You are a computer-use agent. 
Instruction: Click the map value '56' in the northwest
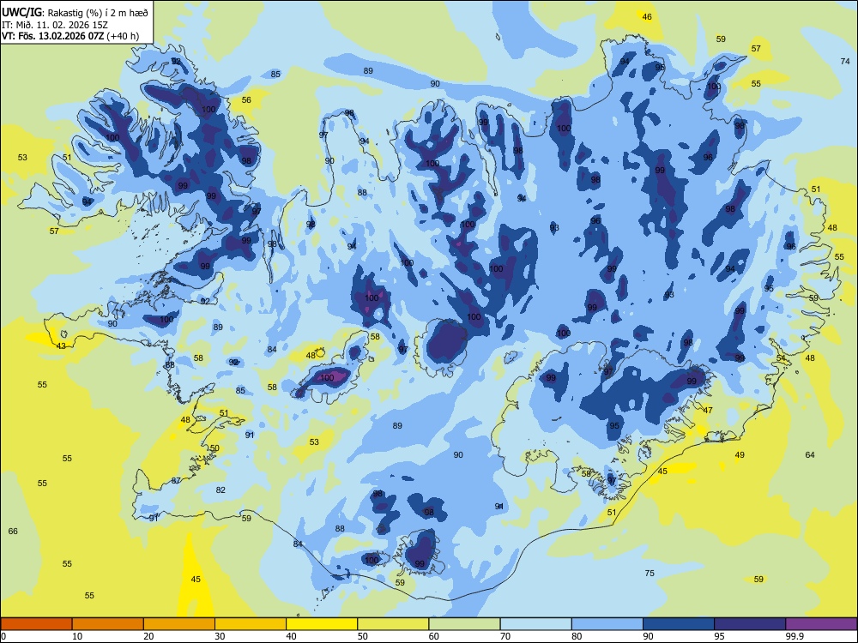246,99
